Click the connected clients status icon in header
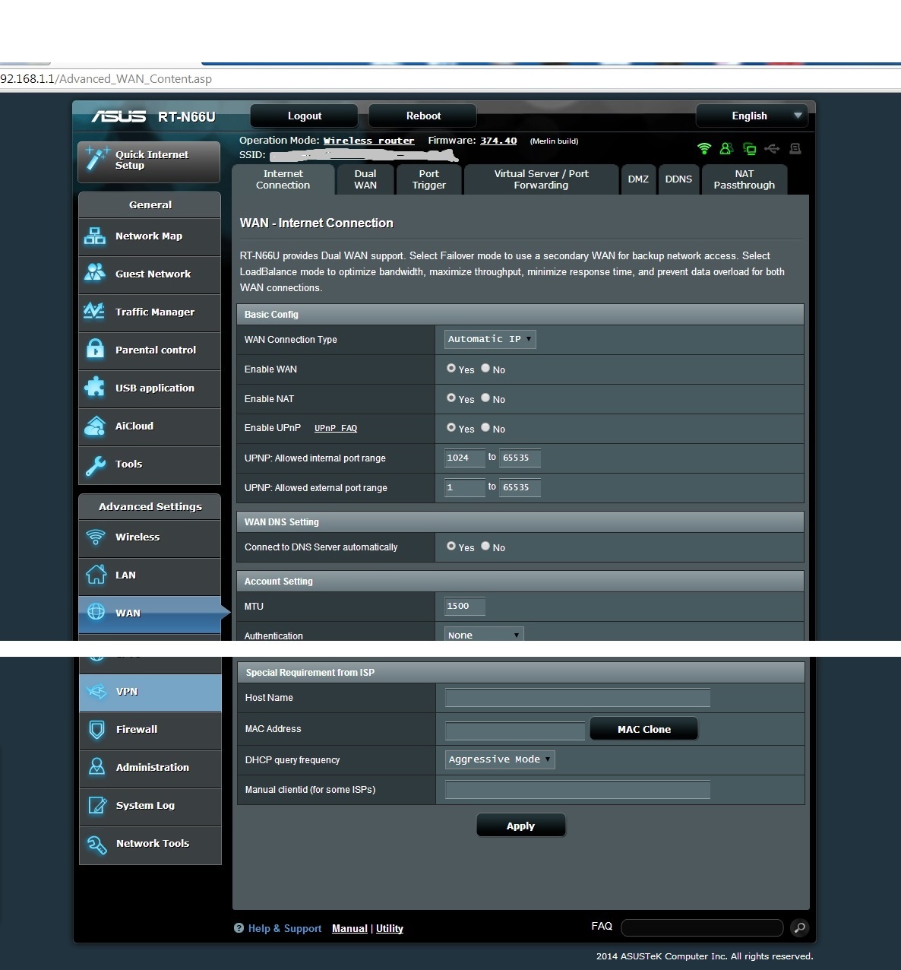The image size is (901, 970). click(x=750, y=148)
